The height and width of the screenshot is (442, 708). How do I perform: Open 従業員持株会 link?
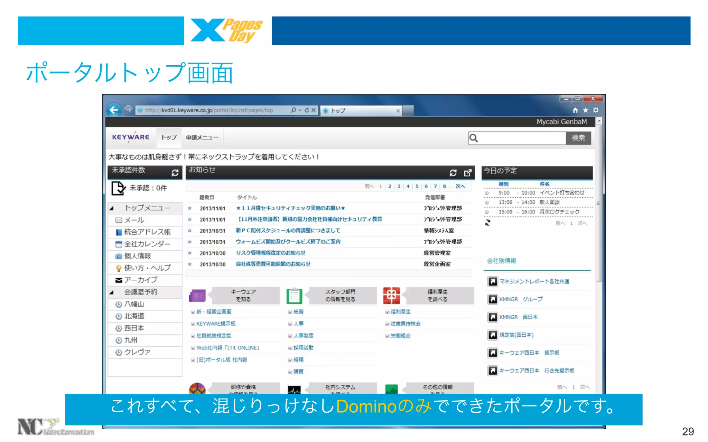406,324
